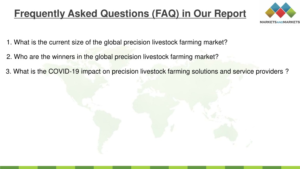Click the words Our Report in the title

tap(220, 13)
